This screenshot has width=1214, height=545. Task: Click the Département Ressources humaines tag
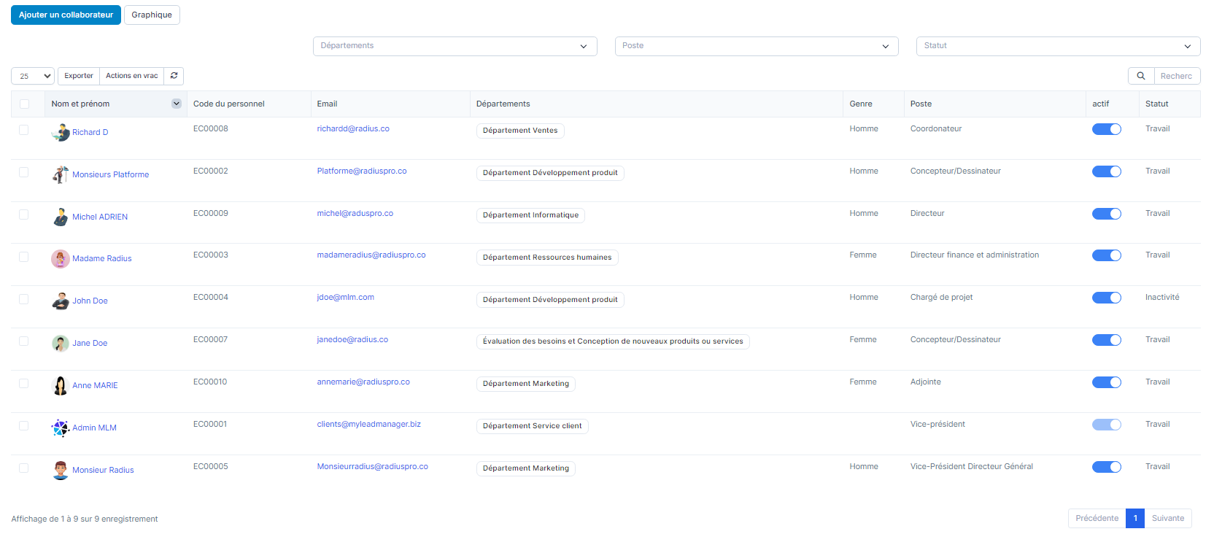[547, 258]
